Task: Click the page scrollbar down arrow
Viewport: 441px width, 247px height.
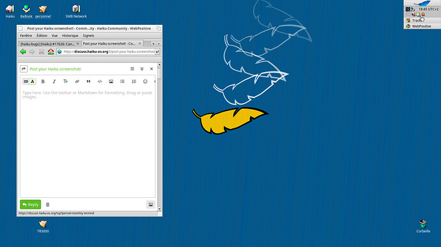Action: click(160, 209)
